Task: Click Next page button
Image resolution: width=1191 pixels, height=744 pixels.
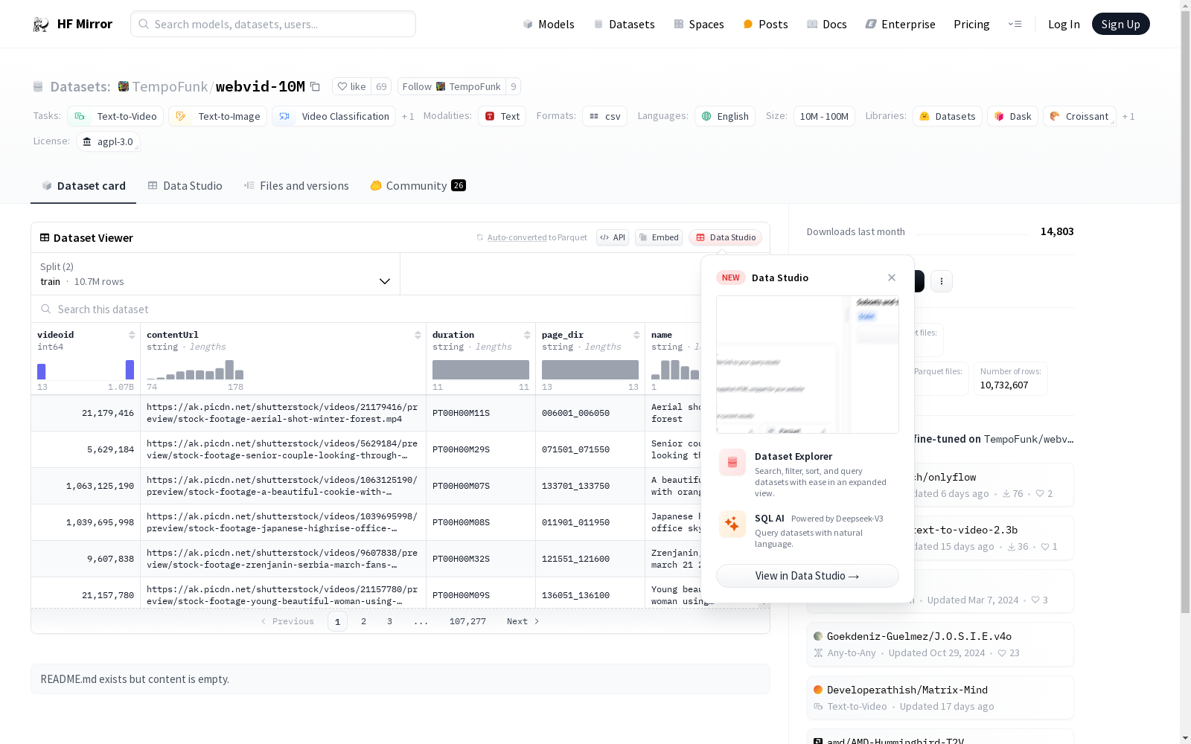Action: [x=523, y=621]
